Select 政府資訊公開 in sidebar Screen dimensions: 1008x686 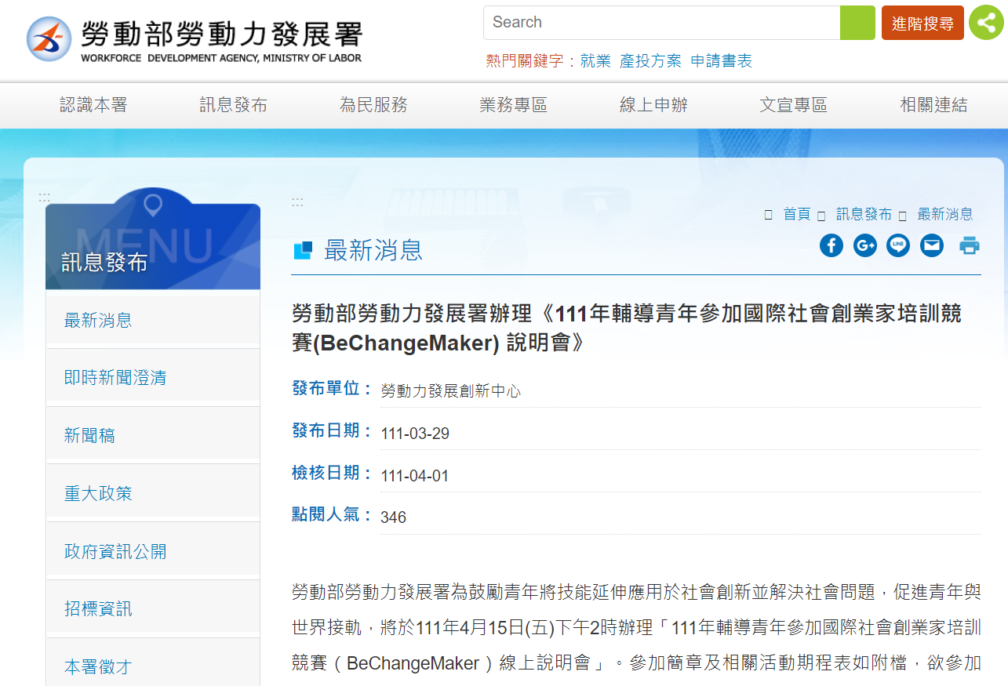(153, 551)
